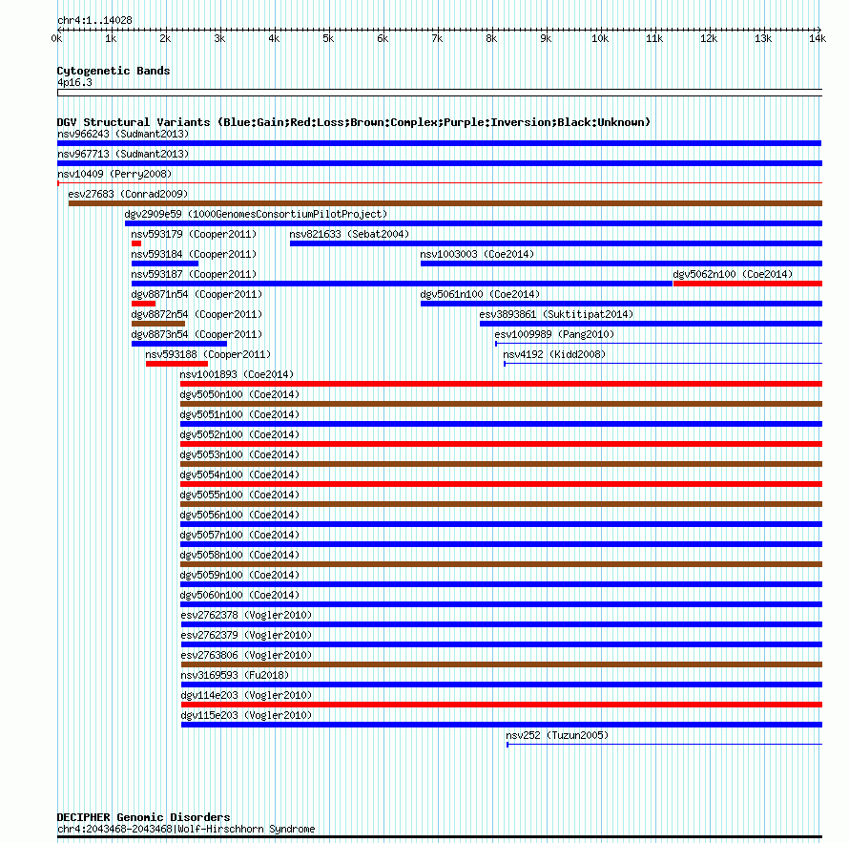Click the DGV Structural Variants track title
This screenshot has width=849, height=843.
click(x=354, y=122)
